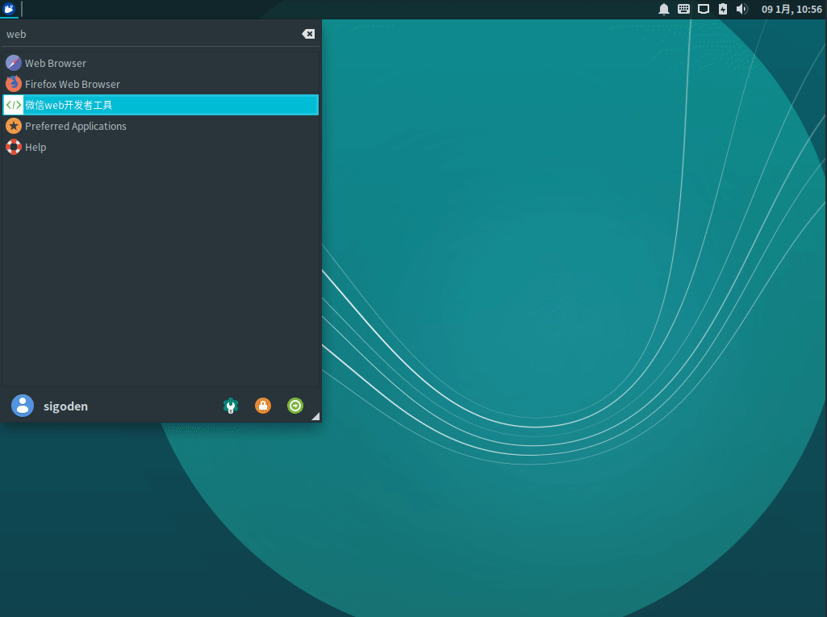This screenshot has width=827, height=617.
Task: Open the log out icon
Action: pos(295,406)
